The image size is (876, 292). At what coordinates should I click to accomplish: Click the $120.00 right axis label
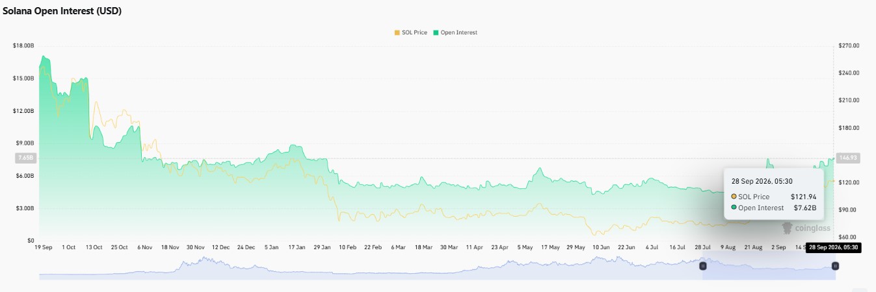(x=849, y=182)
